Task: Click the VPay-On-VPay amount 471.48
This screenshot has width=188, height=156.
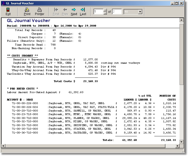Action: (x=93, y=70)
